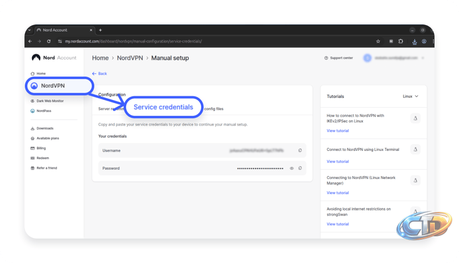Viewport: 459px width, 263px height.
Task: Minimize the browser window
Action: (x=412, y=30)
